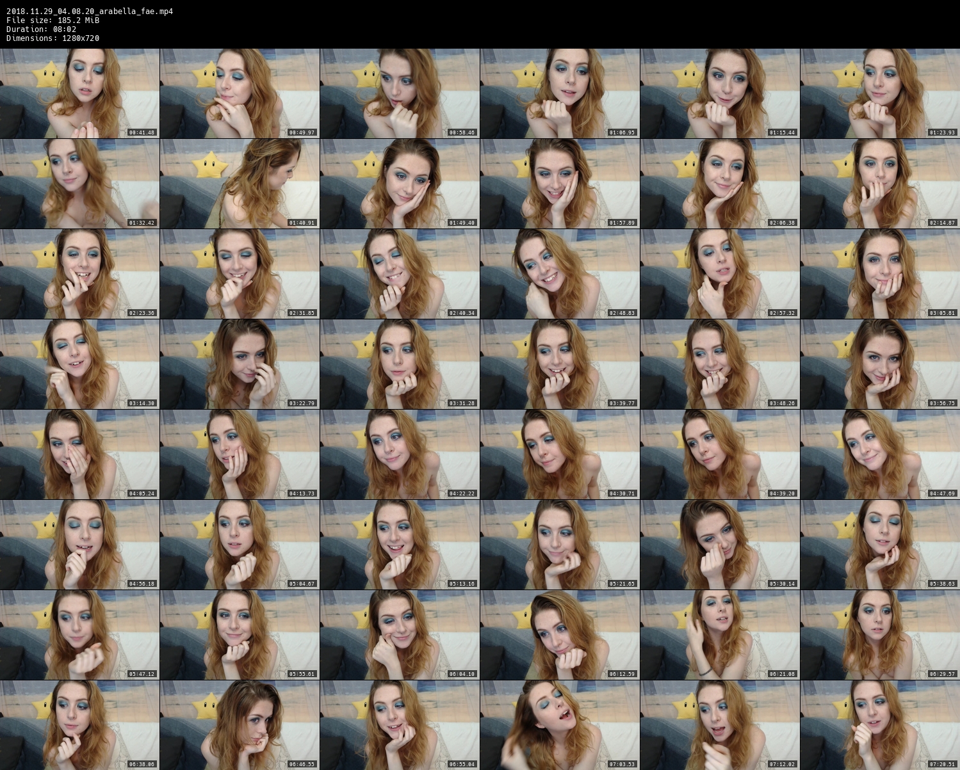960x770 pixels.
Task: Open the frame at 07:03.53
Action: (560, 725)
